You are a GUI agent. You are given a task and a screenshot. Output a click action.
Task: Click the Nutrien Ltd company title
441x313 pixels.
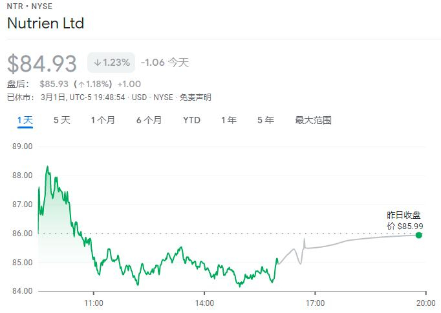coord(45,24)
